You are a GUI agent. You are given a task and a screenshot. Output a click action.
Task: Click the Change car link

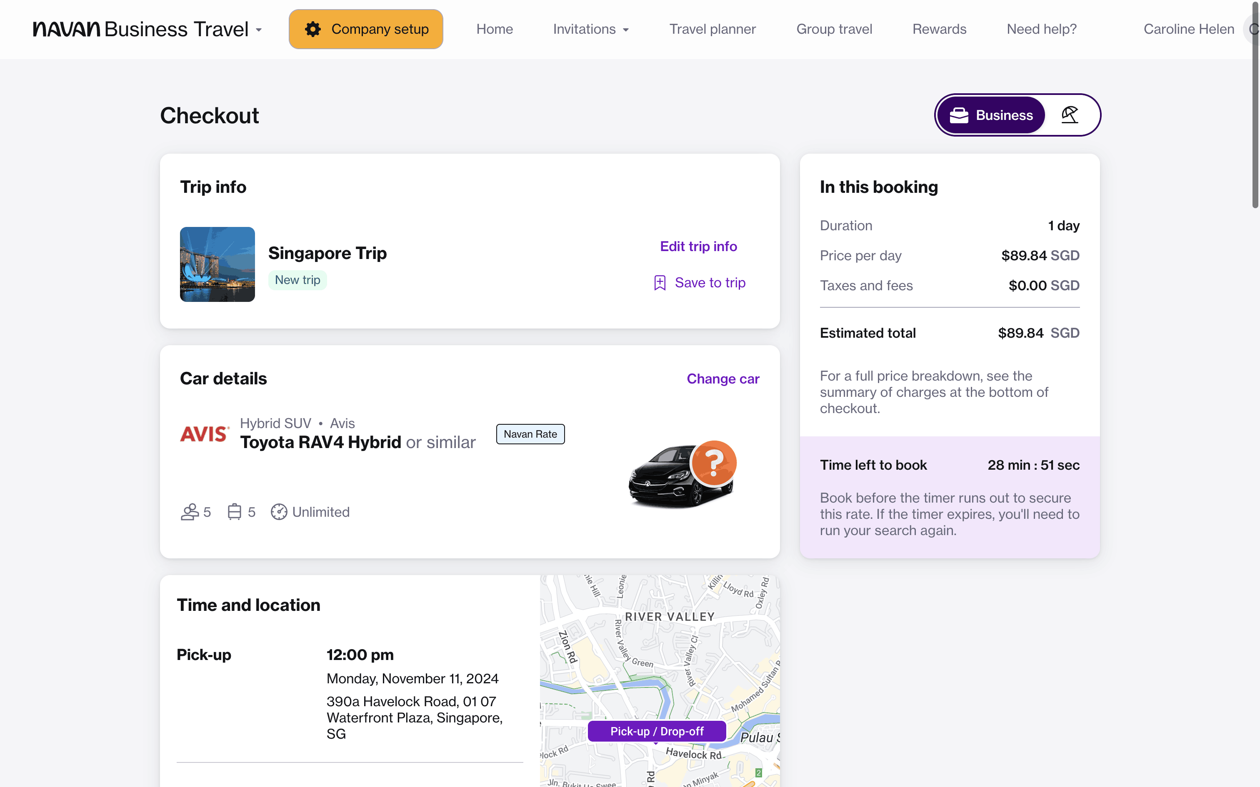pos(722,379)
